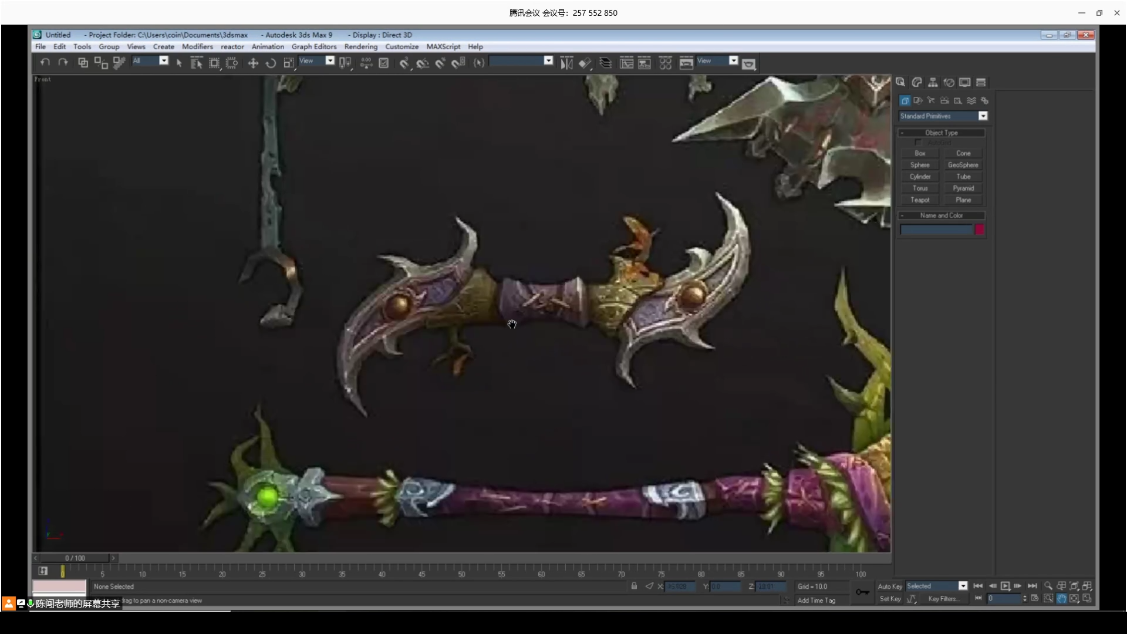Open Curve Editor icon in toolbar
This screenshot has width=1127, height=634.
626,63
